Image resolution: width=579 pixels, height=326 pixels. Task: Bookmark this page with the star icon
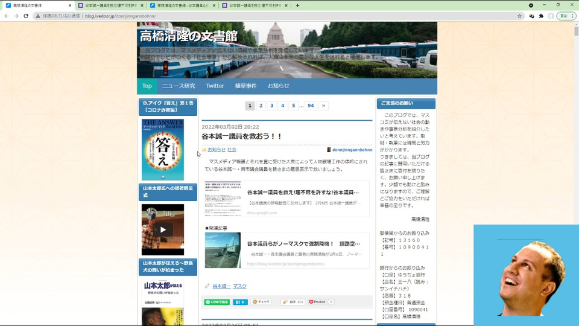coord(519,16)
